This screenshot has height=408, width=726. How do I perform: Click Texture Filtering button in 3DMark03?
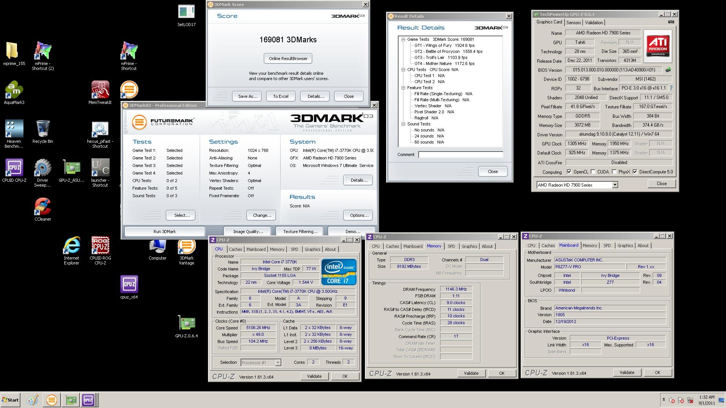click(x=300, y=232)
